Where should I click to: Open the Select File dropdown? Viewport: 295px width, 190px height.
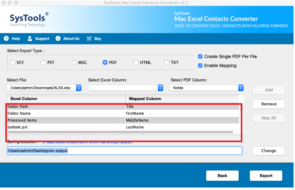point(44,88)
